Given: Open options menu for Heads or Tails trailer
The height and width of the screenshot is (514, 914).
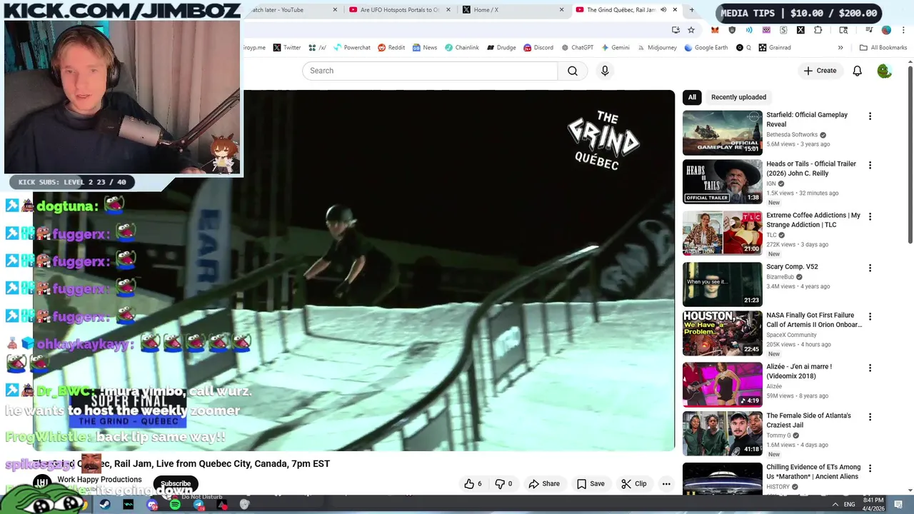Looking at the screenshot, I should (x=870, y=166).
